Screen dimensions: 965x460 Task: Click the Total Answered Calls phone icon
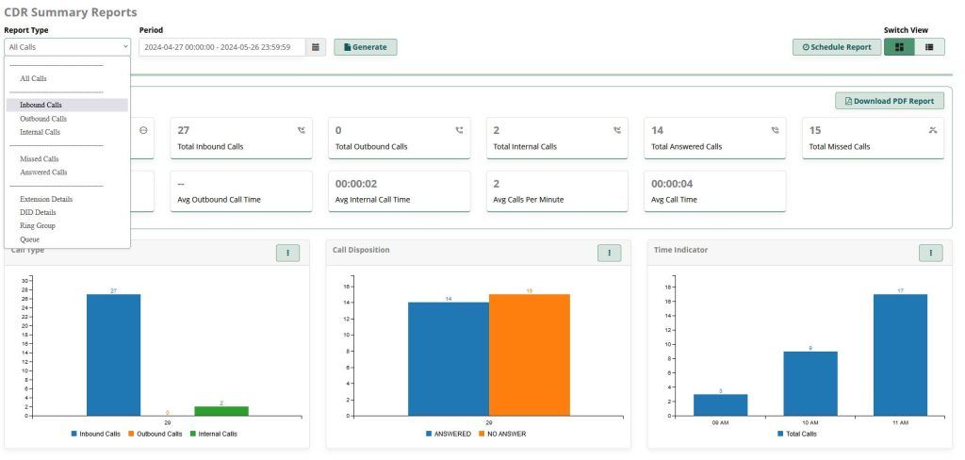776,131
